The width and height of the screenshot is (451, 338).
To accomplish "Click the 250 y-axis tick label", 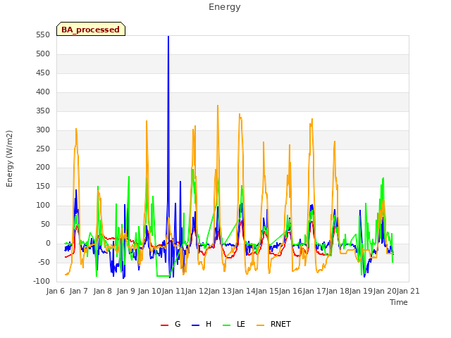I will (43, 149).
